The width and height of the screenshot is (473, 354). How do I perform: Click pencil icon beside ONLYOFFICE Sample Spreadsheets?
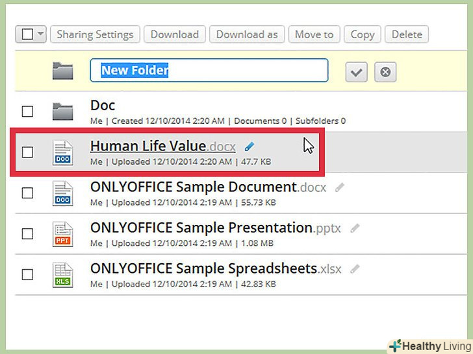(354, 268)
